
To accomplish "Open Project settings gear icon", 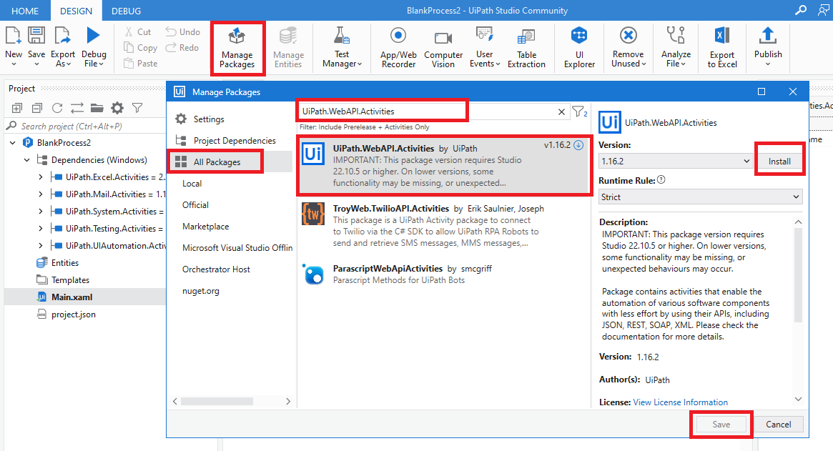I will coord(117,109).
